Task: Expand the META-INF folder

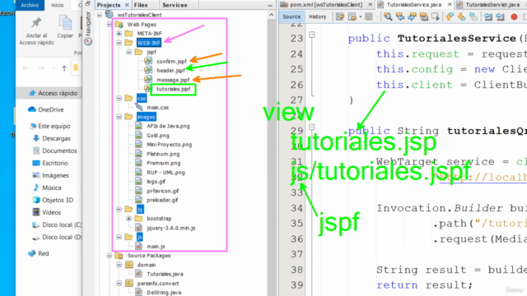Action: pyautogui.click(x=119, y=34)
